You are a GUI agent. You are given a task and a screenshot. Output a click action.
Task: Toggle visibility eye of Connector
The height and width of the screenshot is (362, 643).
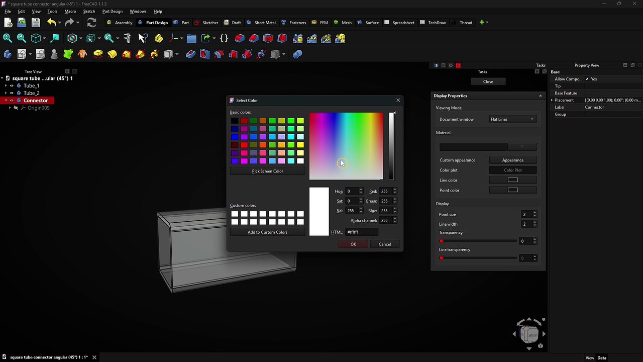[12, 101]
